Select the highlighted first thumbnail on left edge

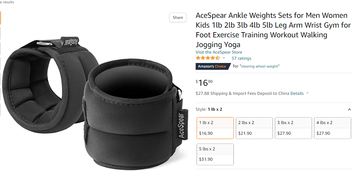0,18
